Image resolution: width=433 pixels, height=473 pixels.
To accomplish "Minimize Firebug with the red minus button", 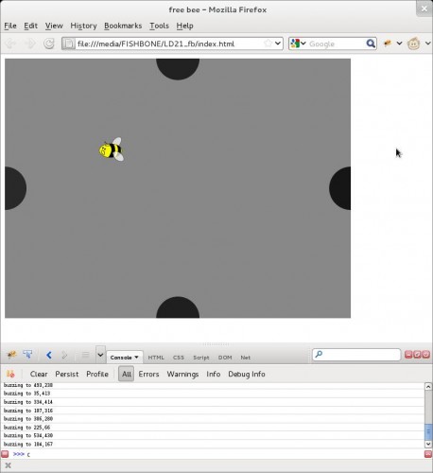I will [x=408, y=355].
